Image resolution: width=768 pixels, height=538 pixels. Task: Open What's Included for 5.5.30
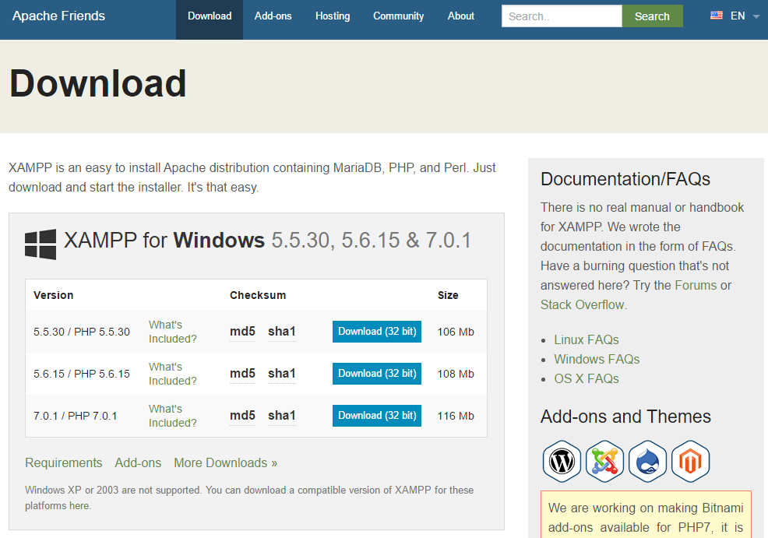point(172,332)
